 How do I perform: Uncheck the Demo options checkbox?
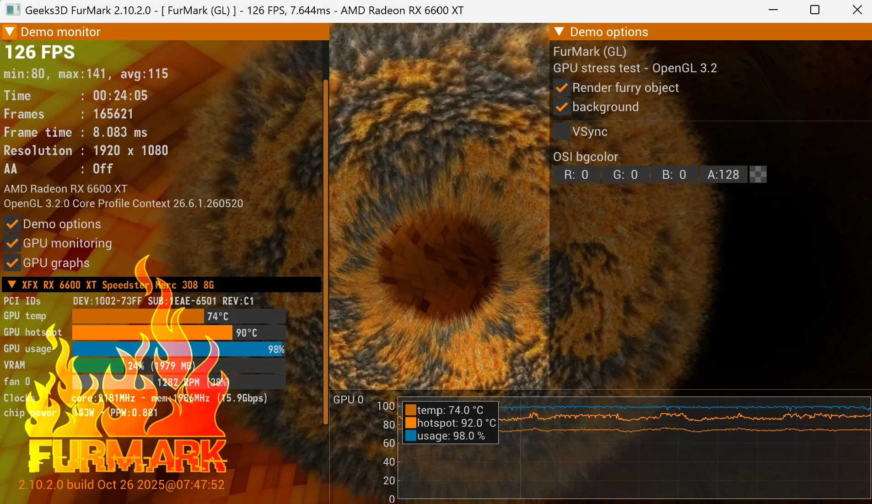(x=12, y=224)
